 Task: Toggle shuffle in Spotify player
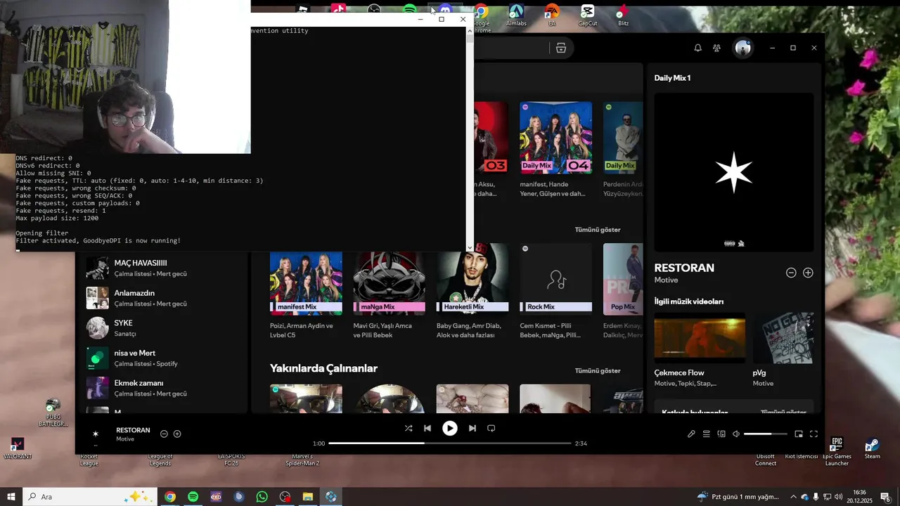409,428
